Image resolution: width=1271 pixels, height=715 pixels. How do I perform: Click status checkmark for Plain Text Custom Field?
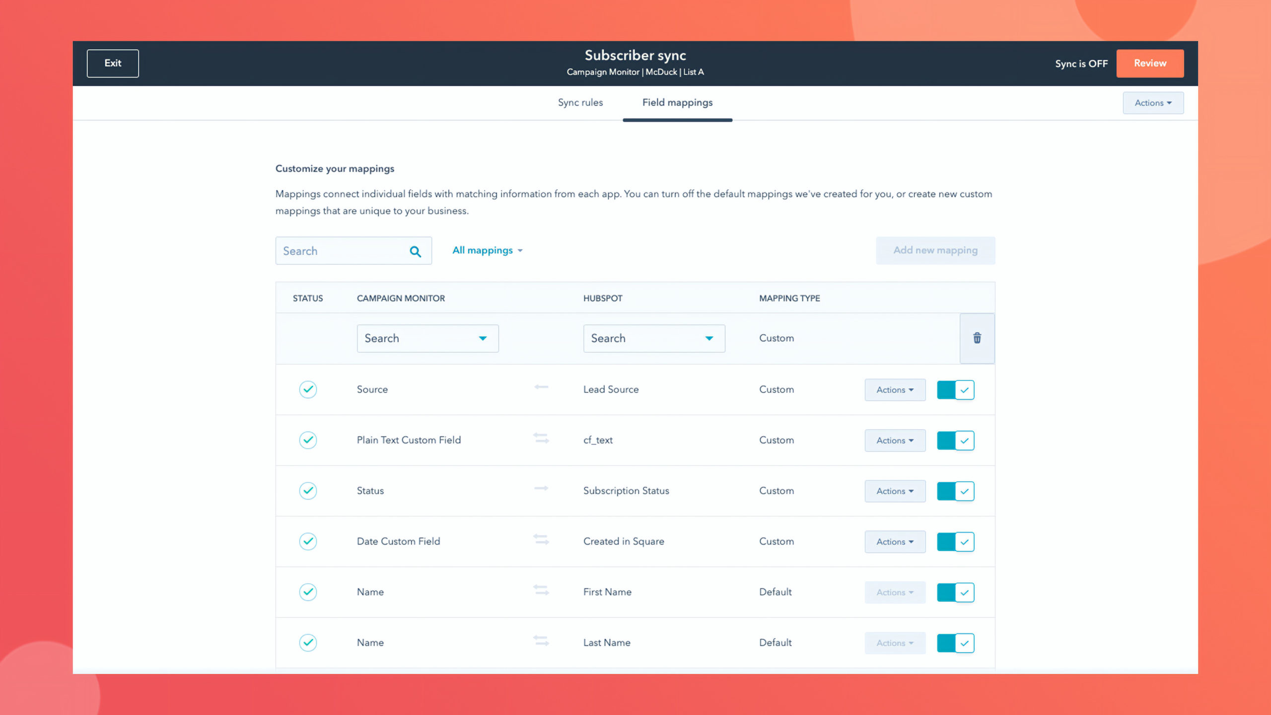pos(308,440)
